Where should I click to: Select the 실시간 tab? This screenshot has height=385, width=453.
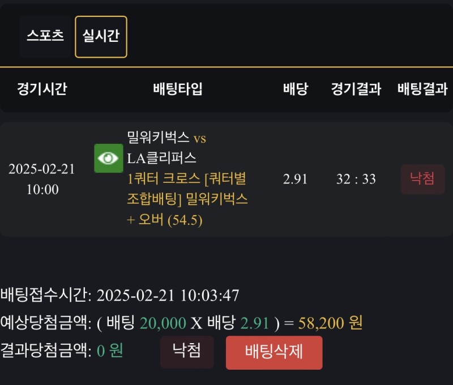[x=101, y=37]
